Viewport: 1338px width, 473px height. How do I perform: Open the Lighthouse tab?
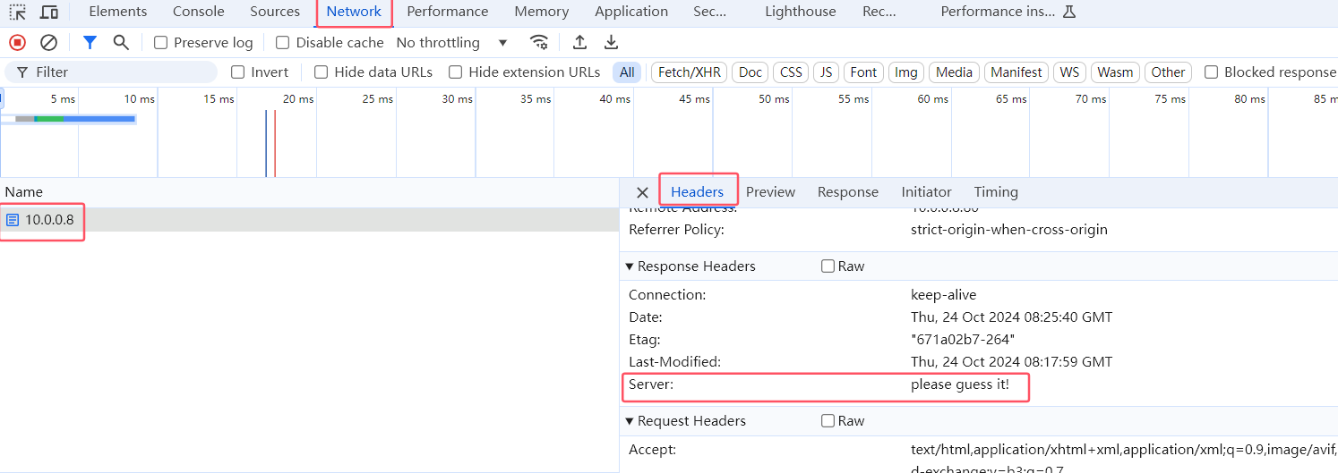801,12
